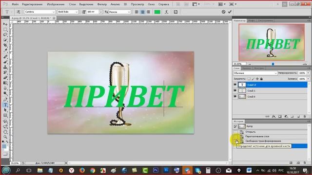The width and height of the screenshot is (312, 175).
Task: Create new snapshot camera icon in History
Action: coord(298,163)
